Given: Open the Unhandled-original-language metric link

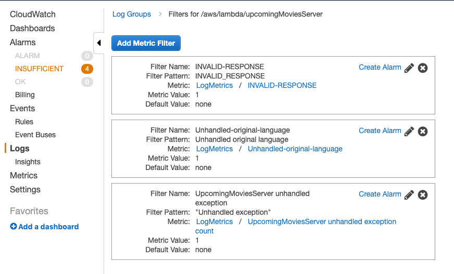Looking at the screenshot, I should 295,149.
